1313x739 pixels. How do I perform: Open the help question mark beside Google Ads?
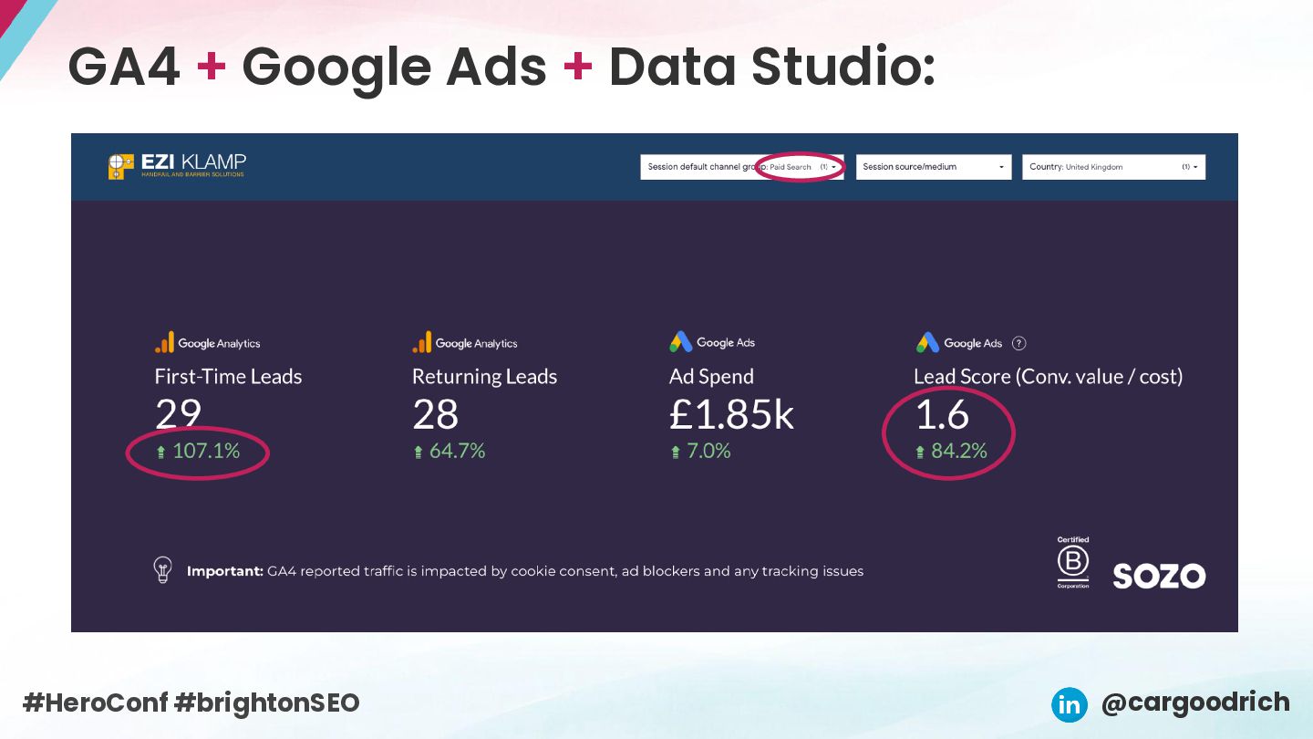pyautogui.click(x=1019, y=343)
